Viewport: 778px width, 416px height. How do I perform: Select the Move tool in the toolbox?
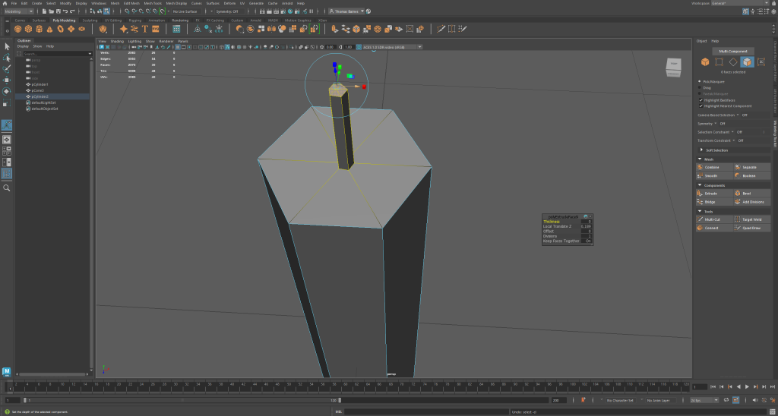point(7,79)
